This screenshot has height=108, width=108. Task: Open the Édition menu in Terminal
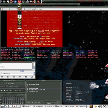pos(11,9)
